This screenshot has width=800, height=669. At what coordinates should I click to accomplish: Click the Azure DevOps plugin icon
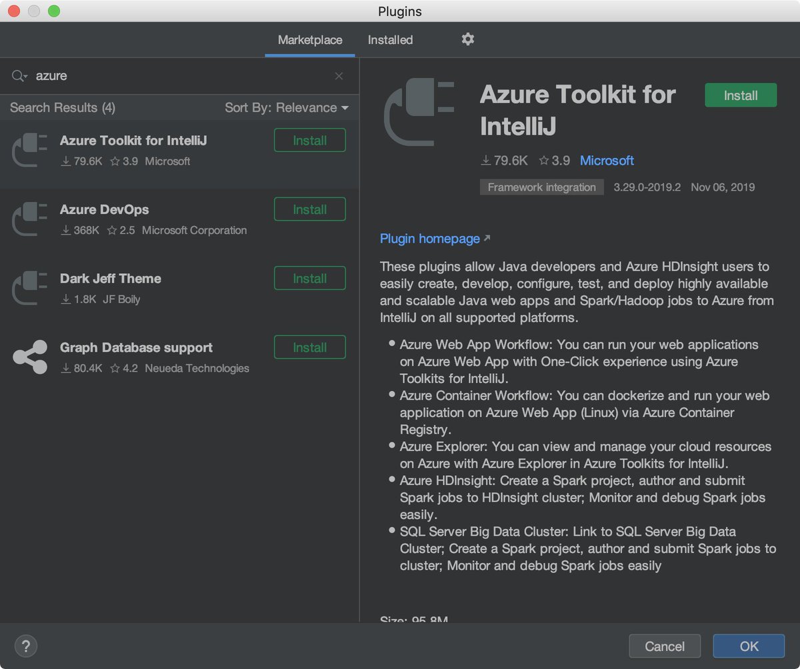point(31,219)
